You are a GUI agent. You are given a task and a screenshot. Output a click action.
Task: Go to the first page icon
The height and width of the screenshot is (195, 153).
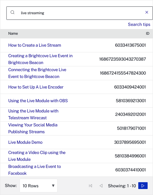90,186
